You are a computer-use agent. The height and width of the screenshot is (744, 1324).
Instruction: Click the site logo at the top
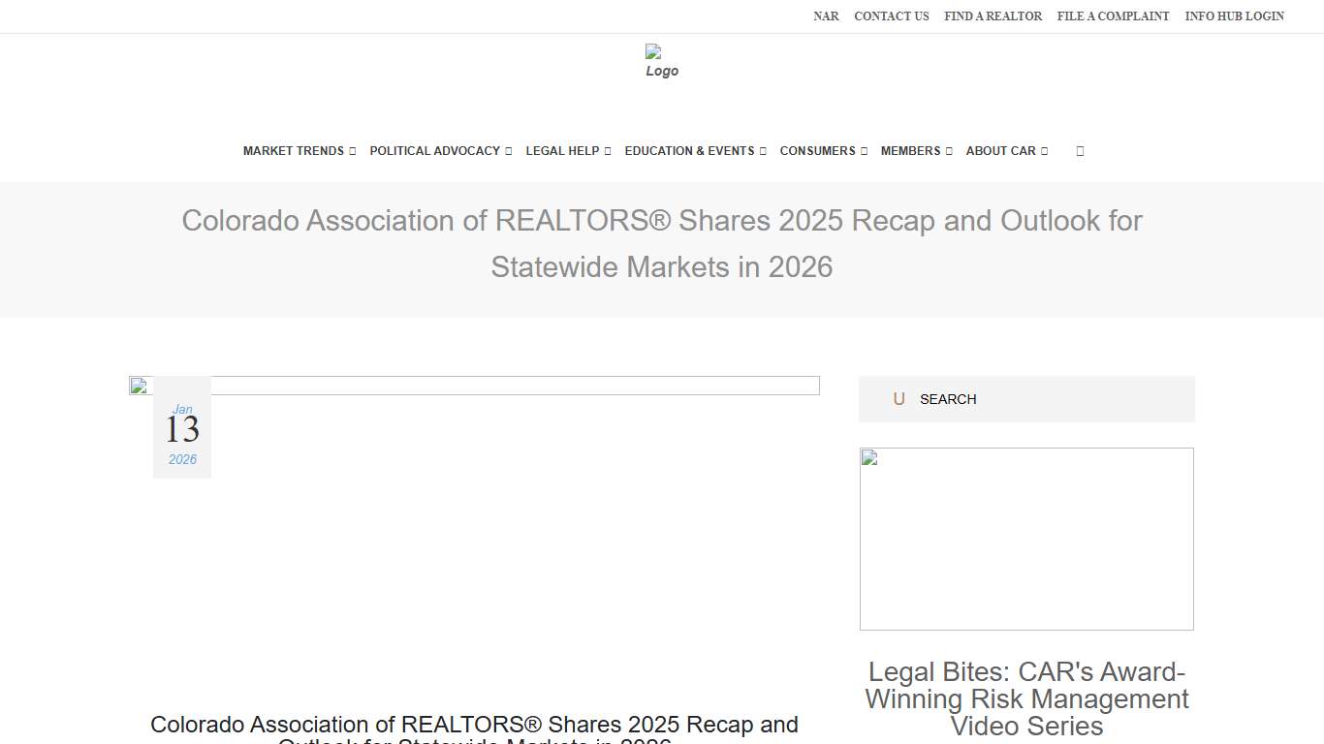(661, 61)
